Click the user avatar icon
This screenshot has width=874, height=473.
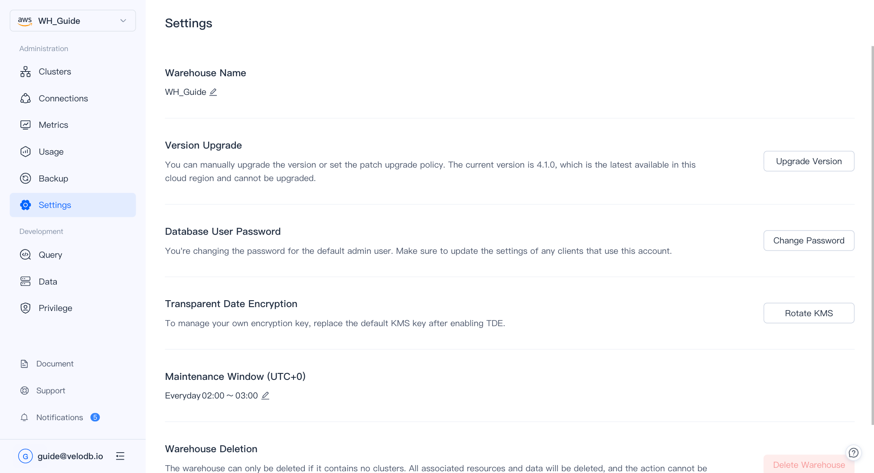click(26, 456)
